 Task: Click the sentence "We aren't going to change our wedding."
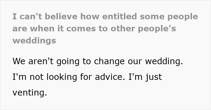tap(98, 61)
